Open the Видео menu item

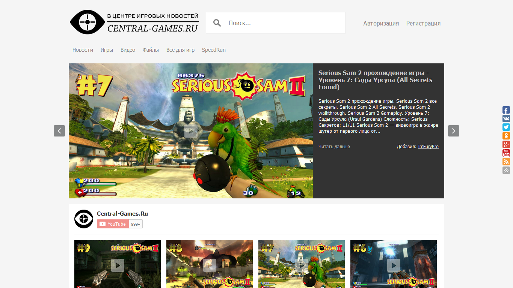pos(128,50)
